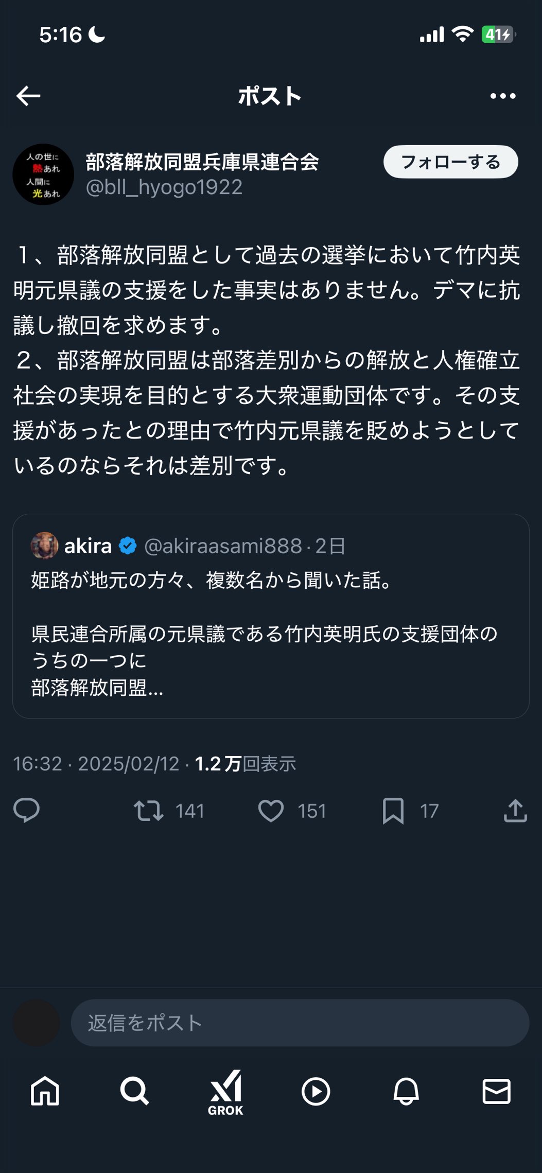Open the notifications bell tab

click(406, 1091)
